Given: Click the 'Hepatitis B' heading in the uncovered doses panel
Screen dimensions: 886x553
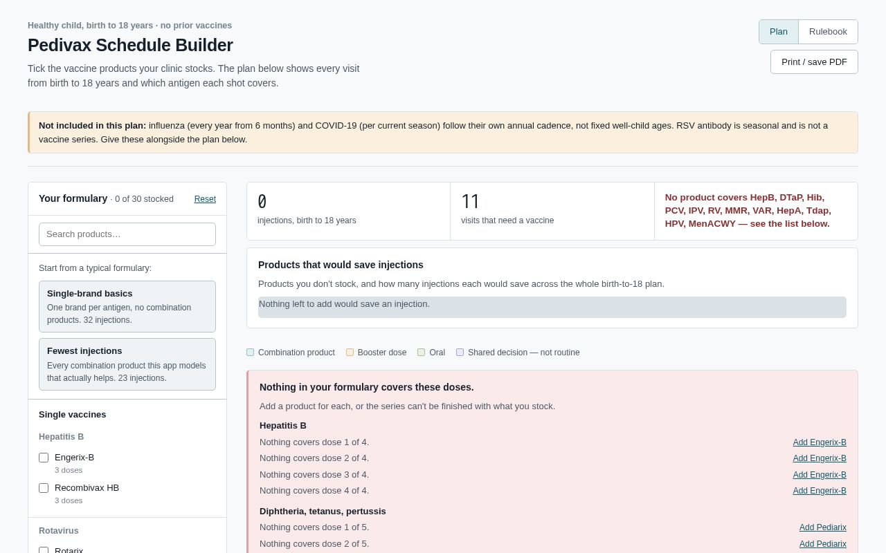Looking at the screenshot, I should [283, 426].
